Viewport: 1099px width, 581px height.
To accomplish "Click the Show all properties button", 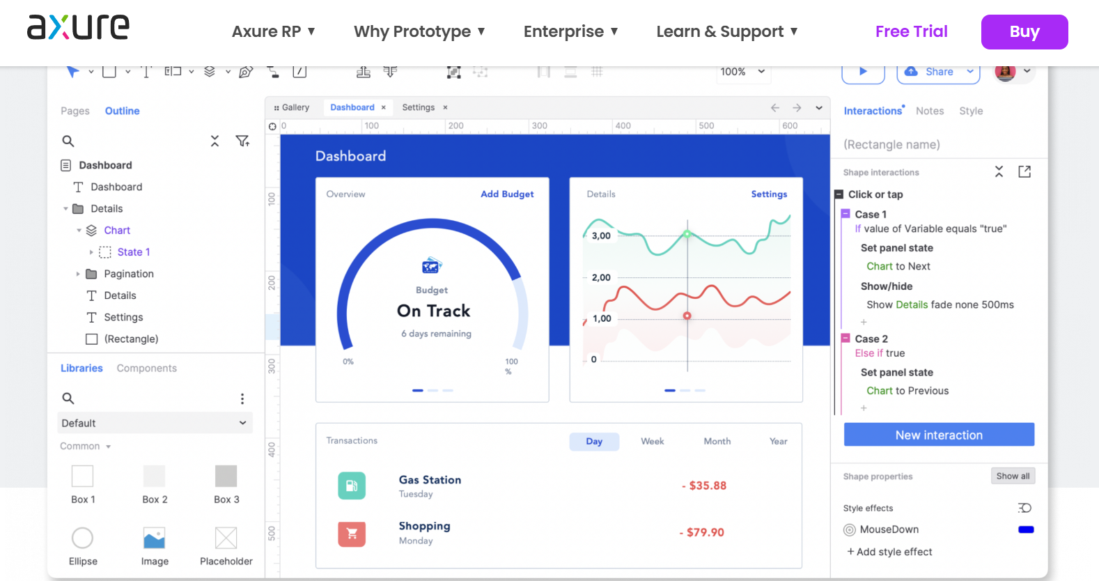I will [x=1013, y=476].
